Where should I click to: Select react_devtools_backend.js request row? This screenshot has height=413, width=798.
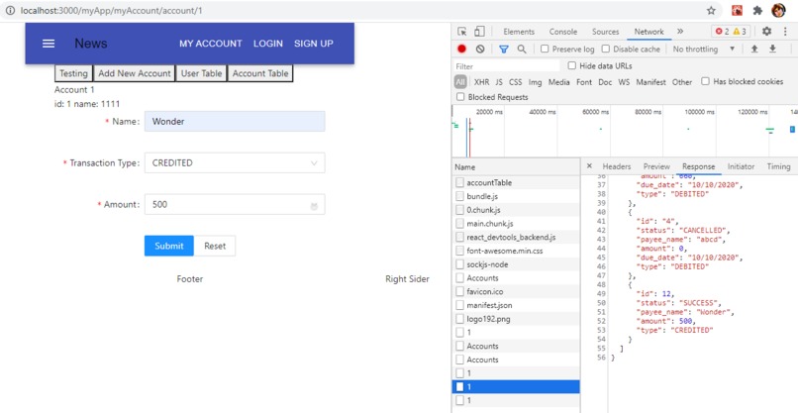click(x=516, y=238)
